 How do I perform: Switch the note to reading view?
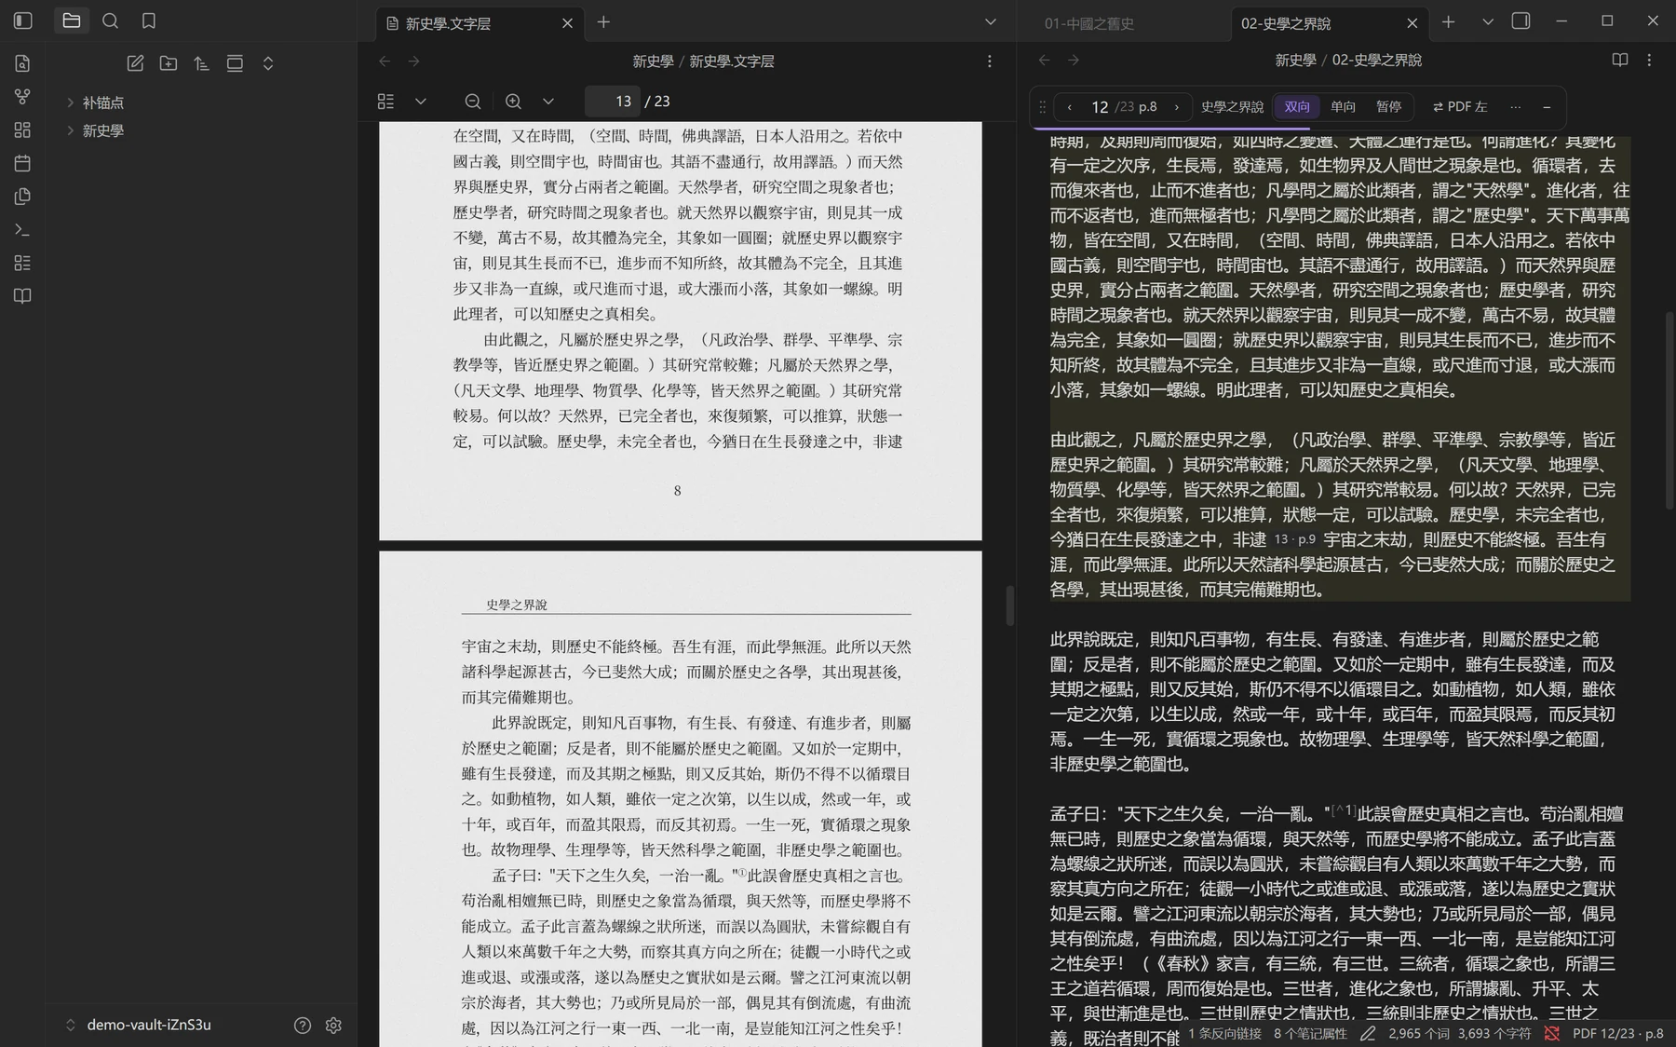(x=1620, y=60)
